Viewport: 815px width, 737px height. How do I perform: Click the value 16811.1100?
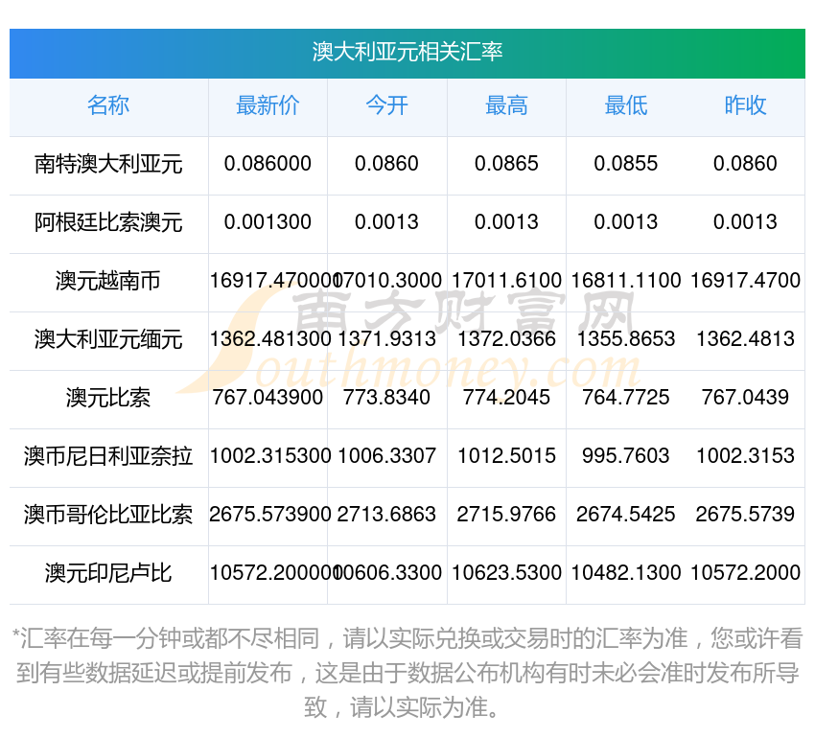coord(626,281)
